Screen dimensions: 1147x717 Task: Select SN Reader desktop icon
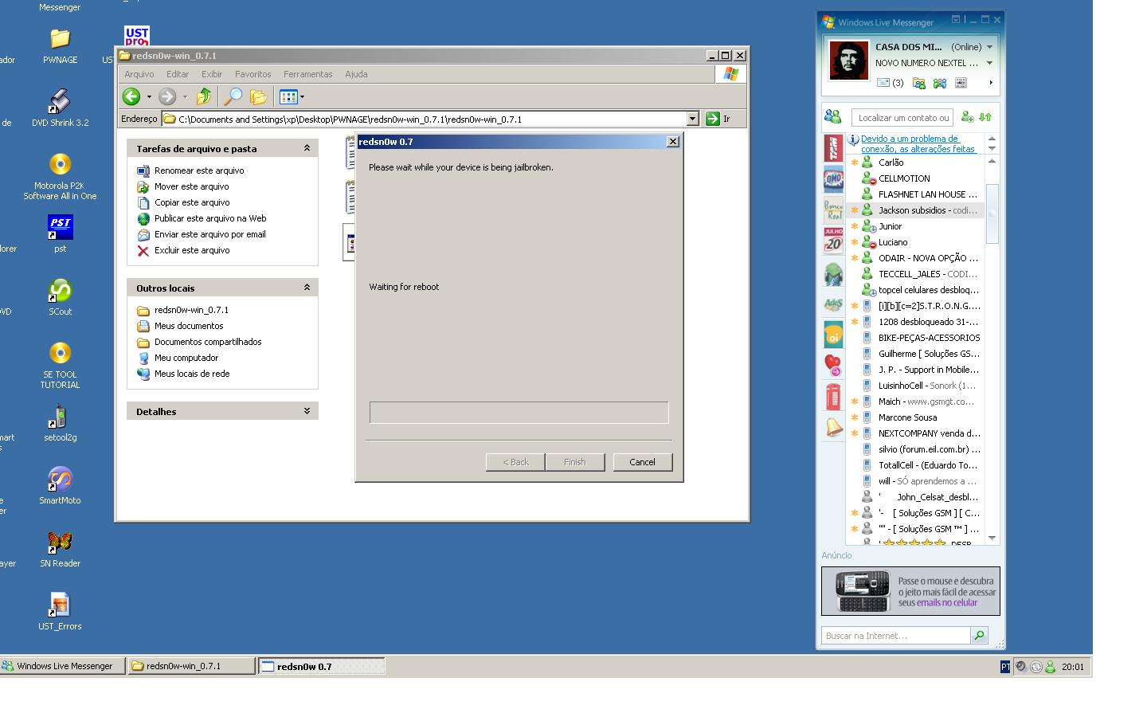60,548
